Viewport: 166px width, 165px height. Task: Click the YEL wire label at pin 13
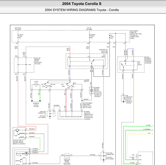click(133, 155)
